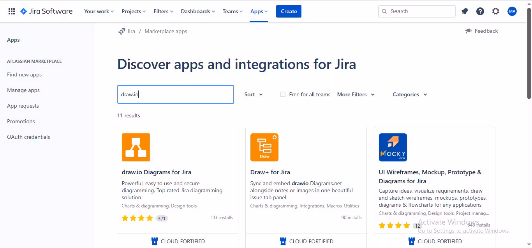
Task: Click the Jira Software logo
Action: pyautogui.click(x=46, y=11)
